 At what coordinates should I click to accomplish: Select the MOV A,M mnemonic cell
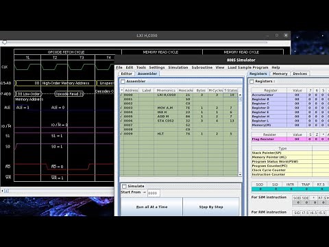click(x=166, y=108)
